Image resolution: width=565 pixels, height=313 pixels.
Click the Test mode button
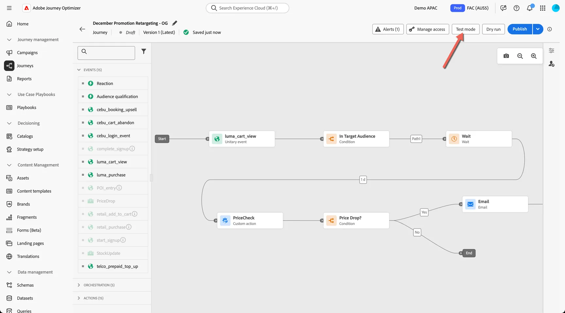click(466, 29)
